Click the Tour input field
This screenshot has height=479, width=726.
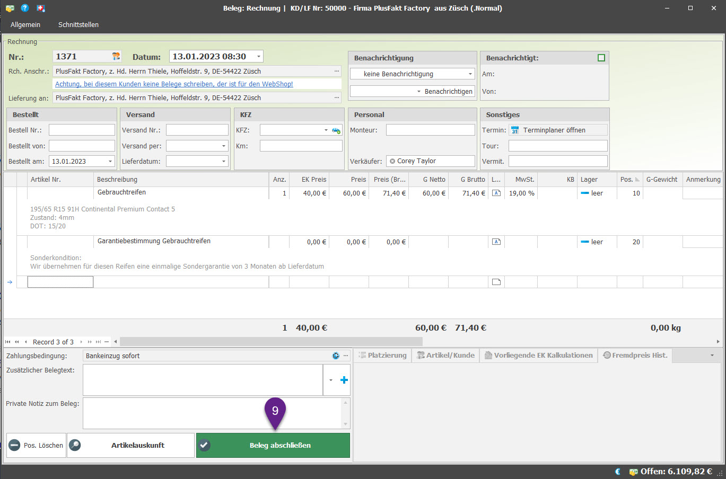(558, 146)
